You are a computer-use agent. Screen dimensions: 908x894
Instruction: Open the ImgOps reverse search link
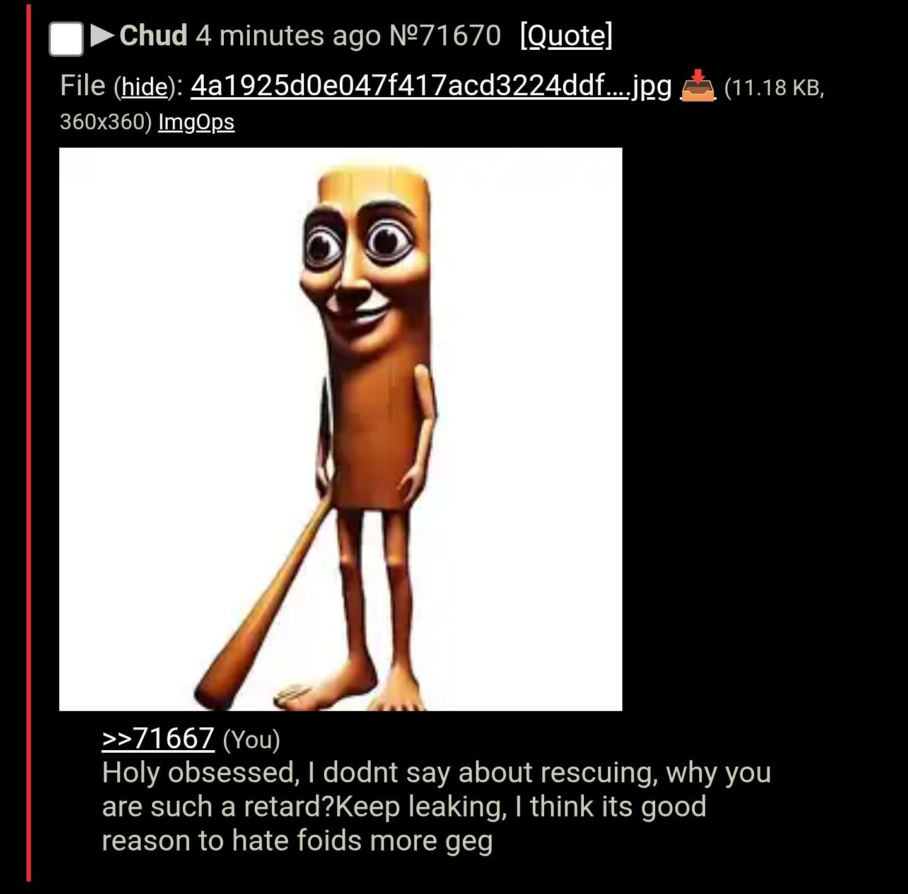click(x=196, y=122)
